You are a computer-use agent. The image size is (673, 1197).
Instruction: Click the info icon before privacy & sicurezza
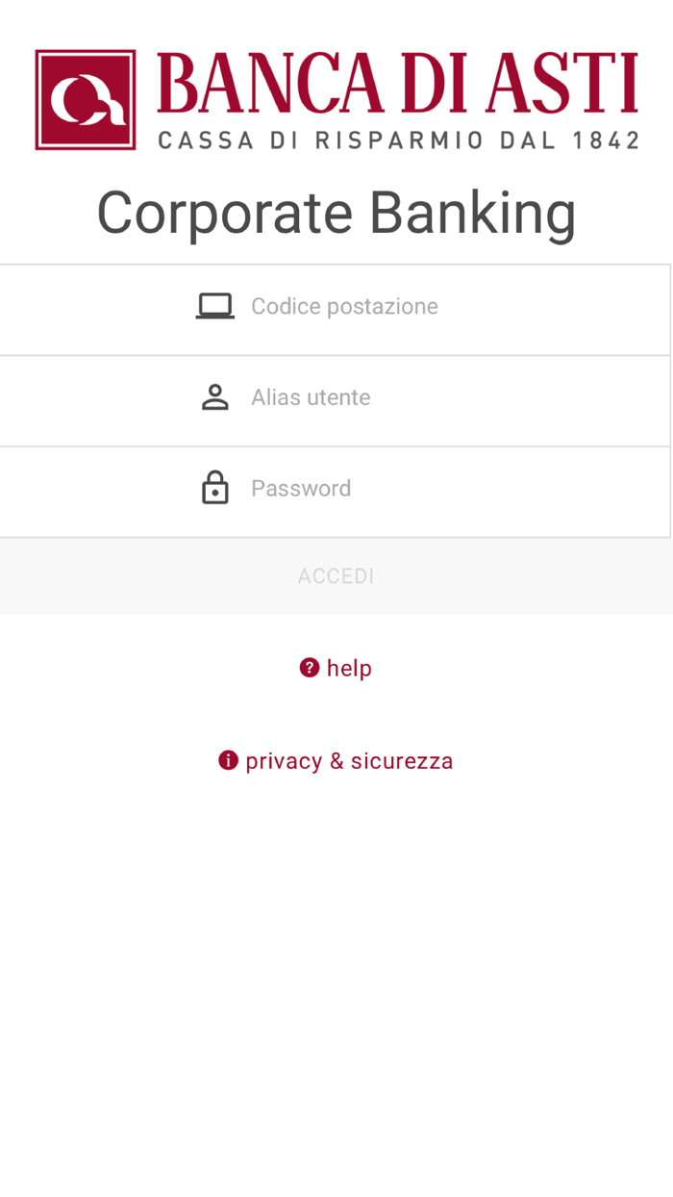[228, 760]
